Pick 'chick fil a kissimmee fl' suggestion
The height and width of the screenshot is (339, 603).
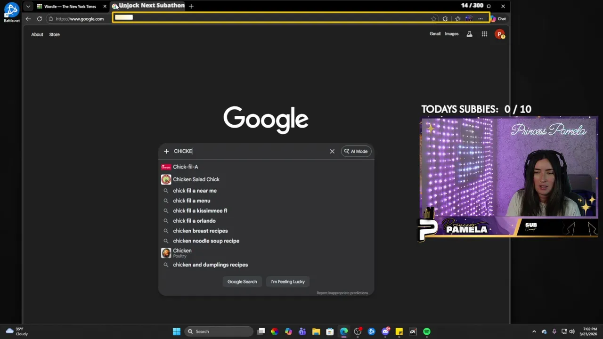pos(266,210)
